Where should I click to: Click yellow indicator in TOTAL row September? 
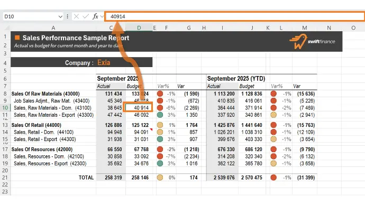[x=160, y=178]
